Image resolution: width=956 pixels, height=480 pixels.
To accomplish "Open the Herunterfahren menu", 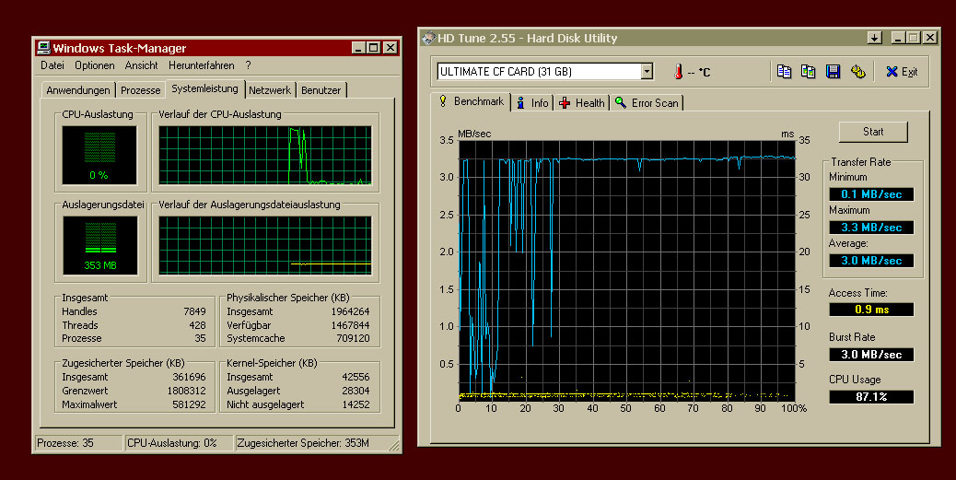I will tap(201, 65).
